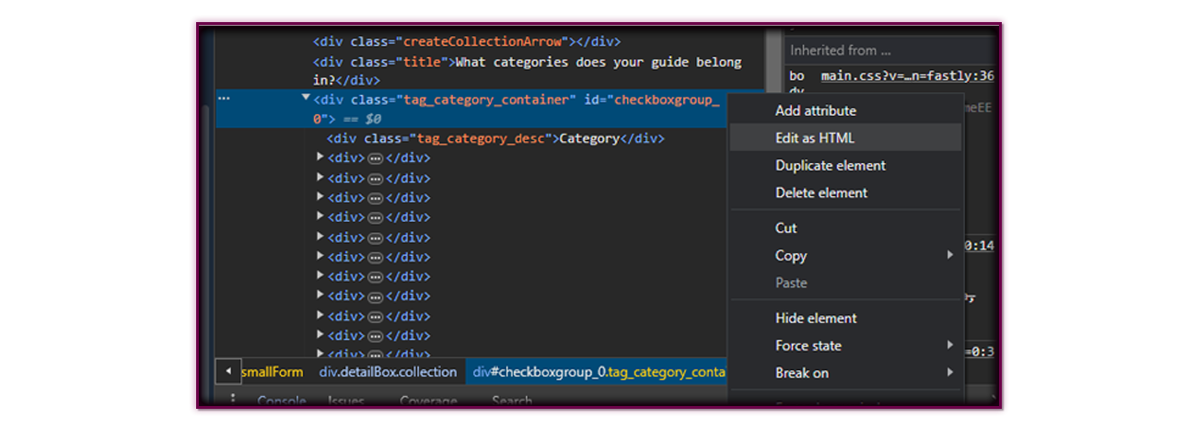The height and width of the screenshot is (430, 1197).
Task: Open the drawer kebab menu icon near Console
Action: 233,400
